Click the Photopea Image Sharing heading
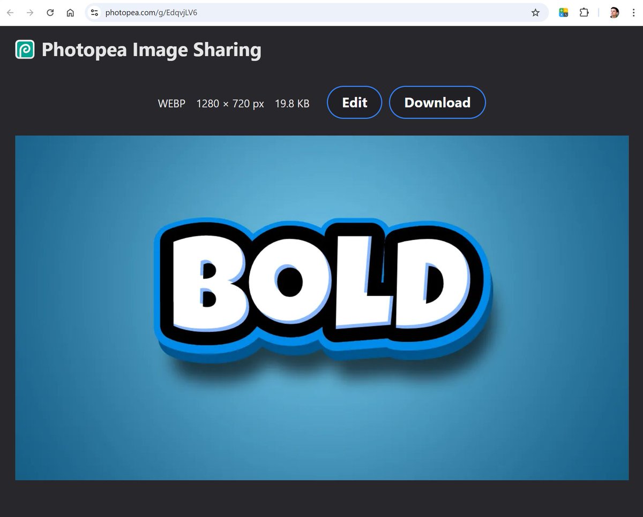This screenshot has width=643, height=517. (152, 49)
